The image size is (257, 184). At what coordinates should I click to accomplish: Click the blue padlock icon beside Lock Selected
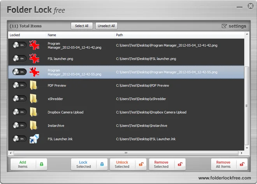(102, 164)
